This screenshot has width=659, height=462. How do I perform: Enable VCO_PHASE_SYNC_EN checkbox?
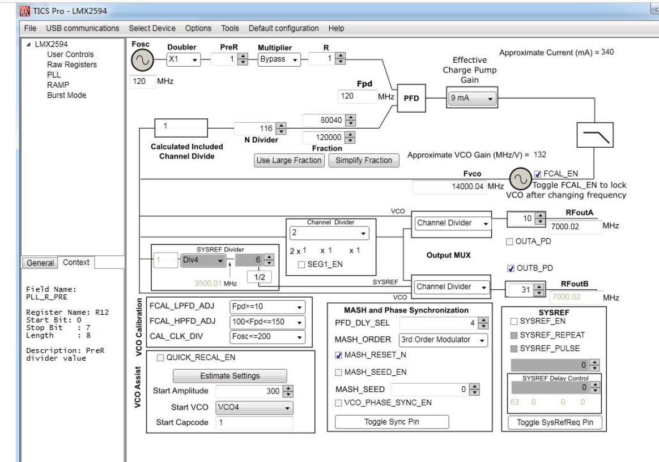tap(338, 403)
